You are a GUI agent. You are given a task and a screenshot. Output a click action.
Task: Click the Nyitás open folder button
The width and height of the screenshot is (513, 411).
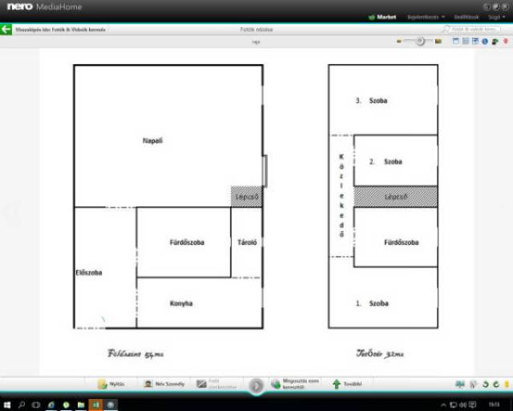coord(111,385)
